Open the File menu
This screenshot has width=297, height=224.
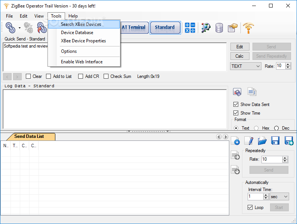click(9, 16)
